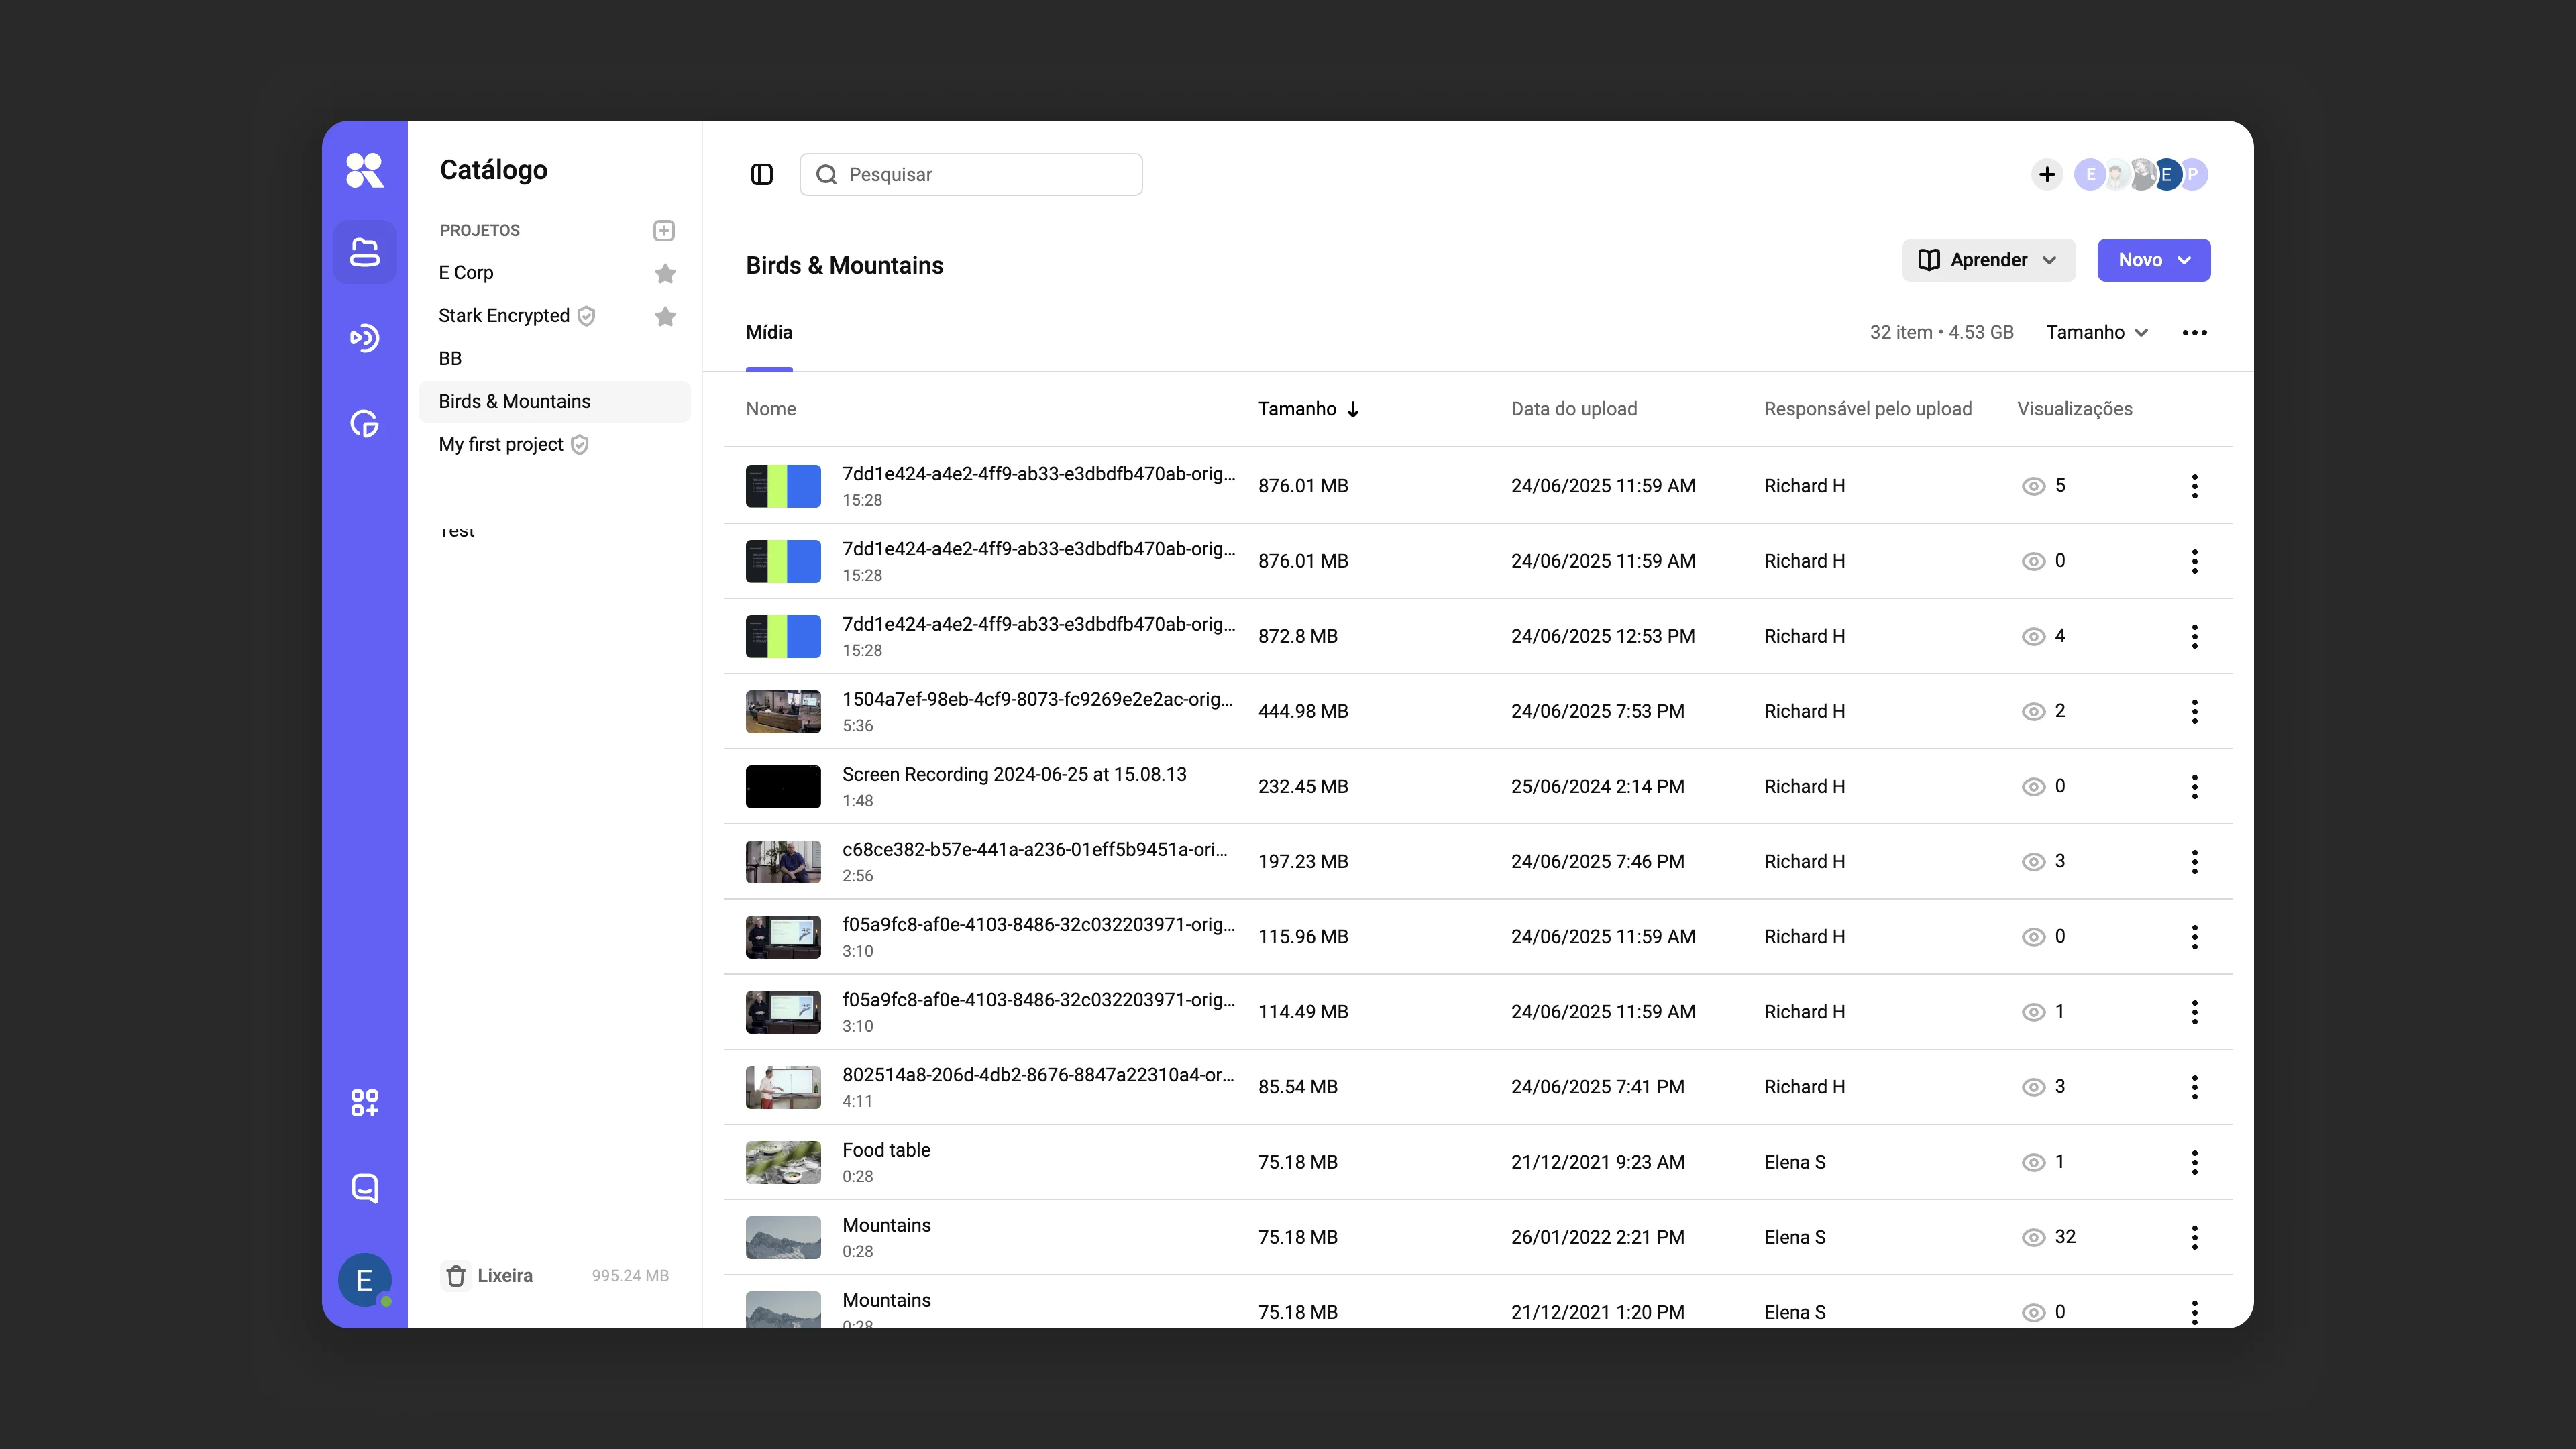Image resolution: width=2576 pixels, height=1449 pixels.
Task: Expand the Aprender dropdown
Action: [1988, 260]
